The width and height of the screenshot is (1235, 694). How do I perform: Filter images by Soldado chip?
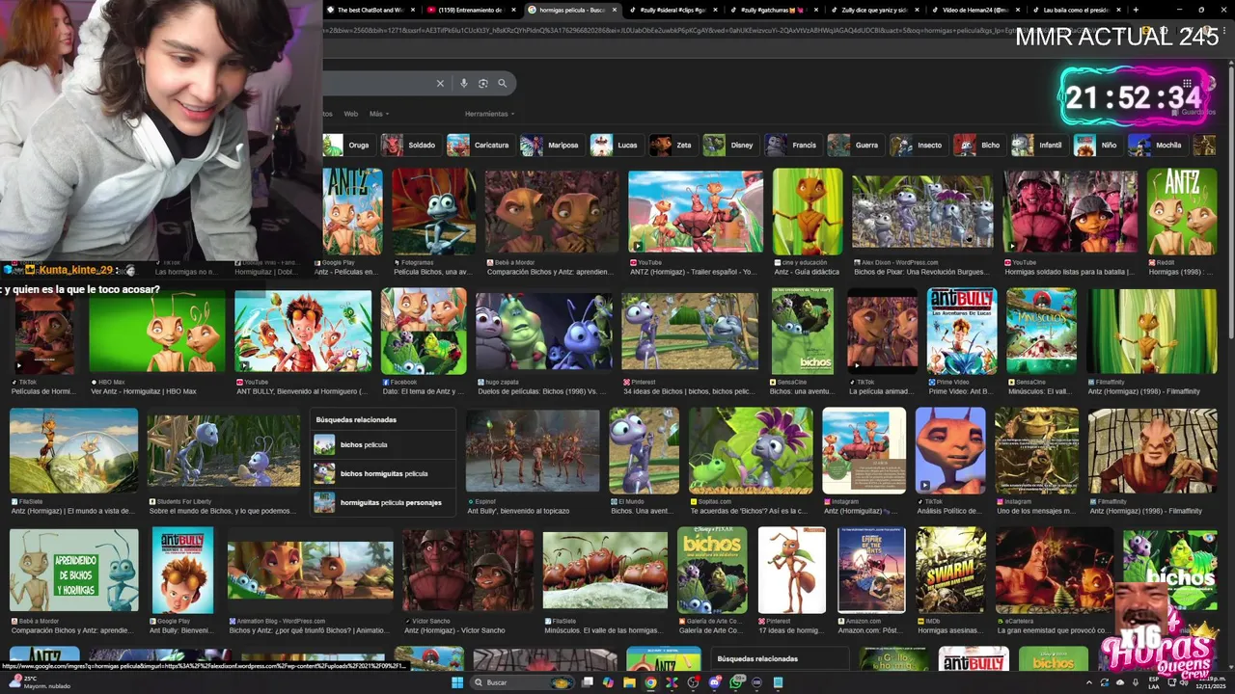tap(410, 146)
